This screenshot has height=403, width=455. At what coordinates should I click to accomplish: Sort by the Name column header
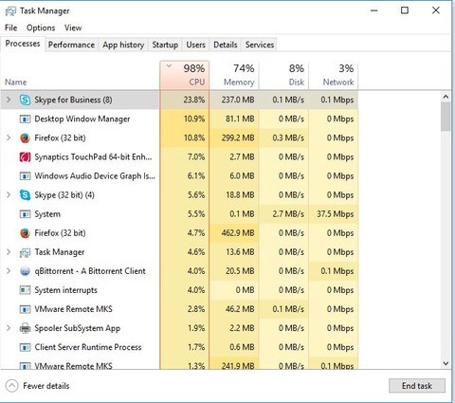[x=16, y=82]
